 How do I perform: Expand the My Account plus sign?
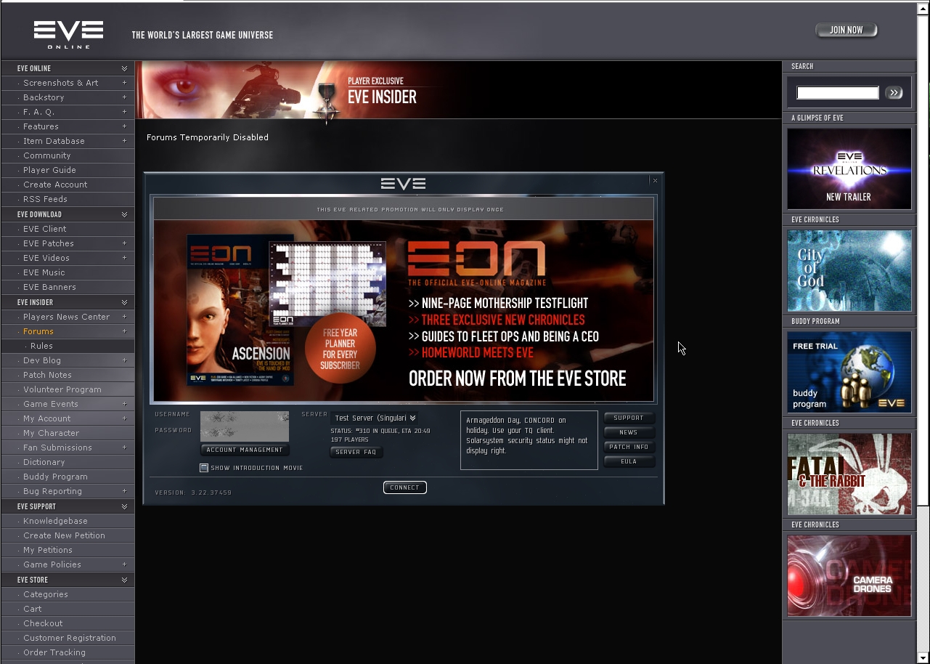(x=124, y=418)
